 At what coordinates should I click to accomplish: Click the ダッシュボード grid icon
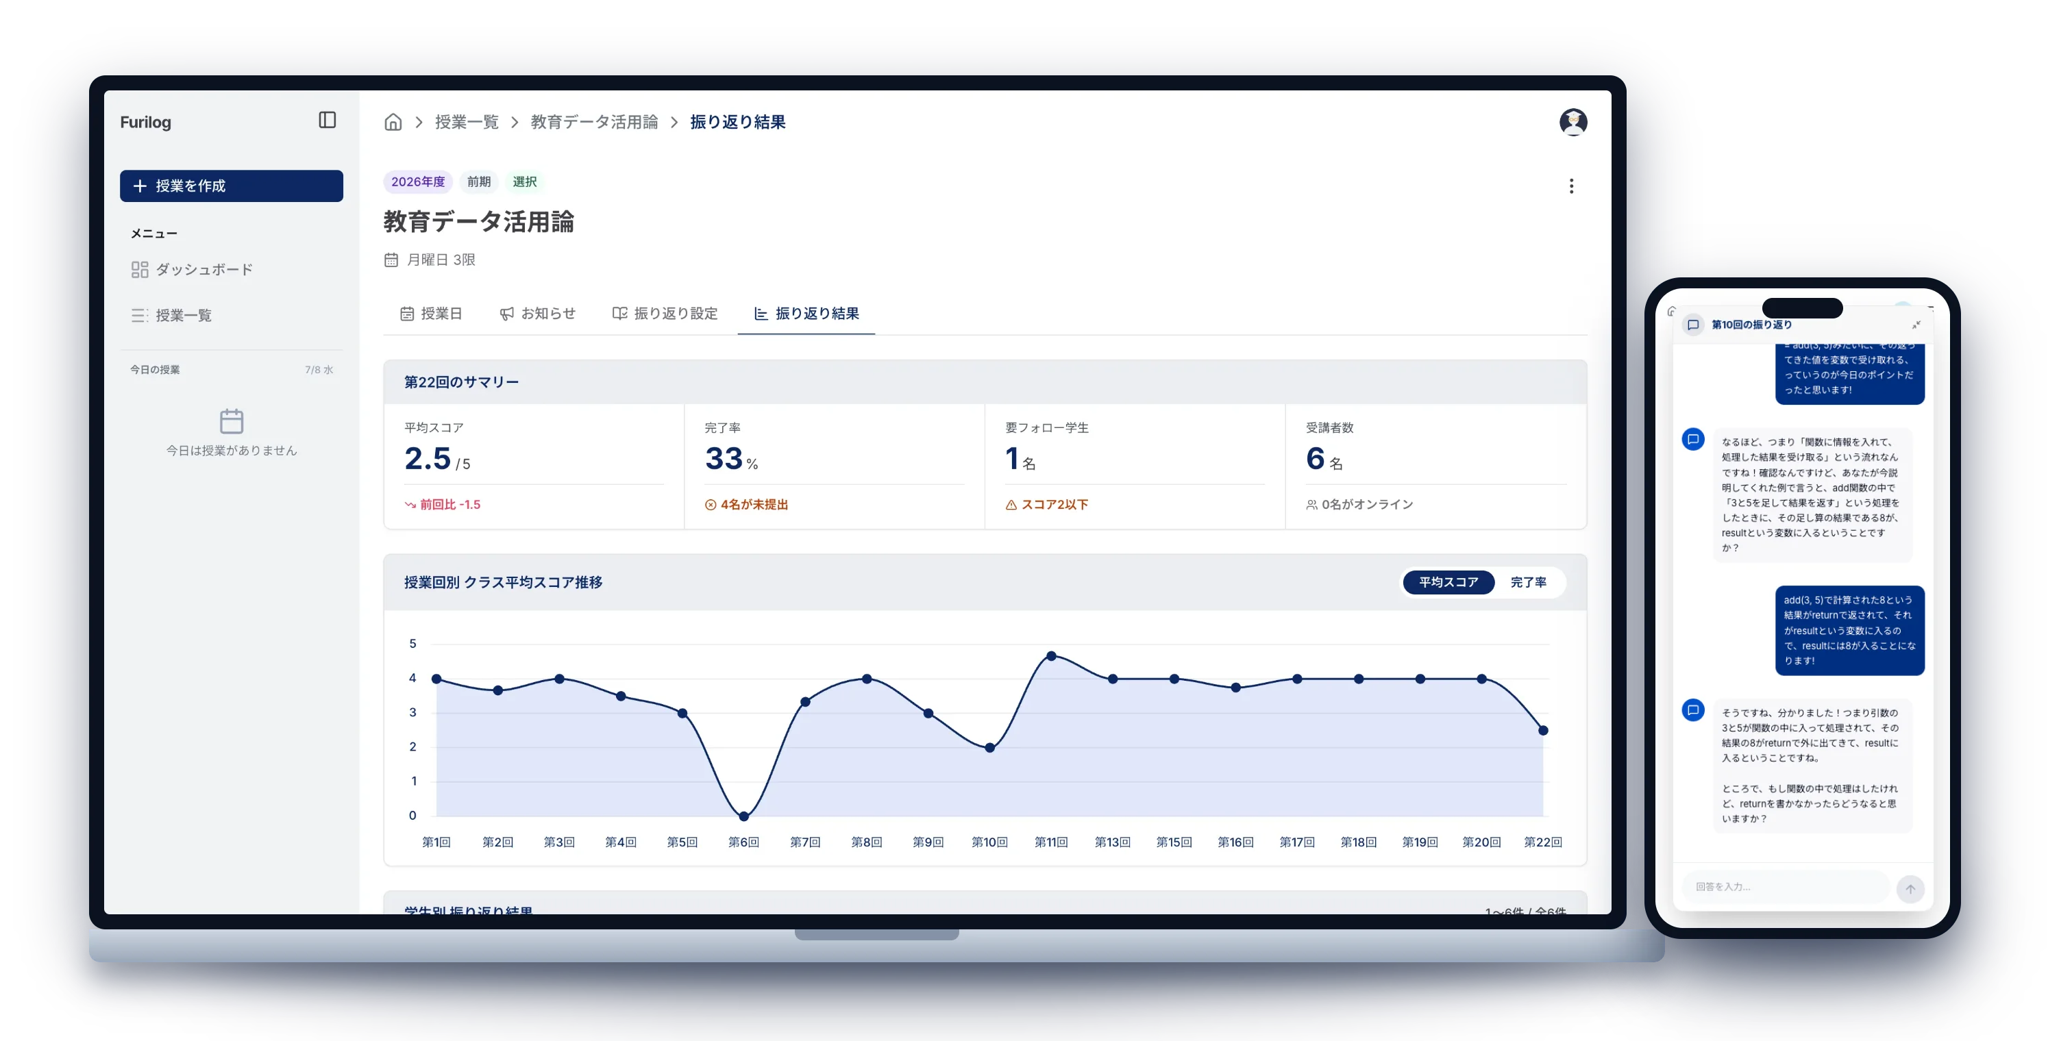[140, 270]
